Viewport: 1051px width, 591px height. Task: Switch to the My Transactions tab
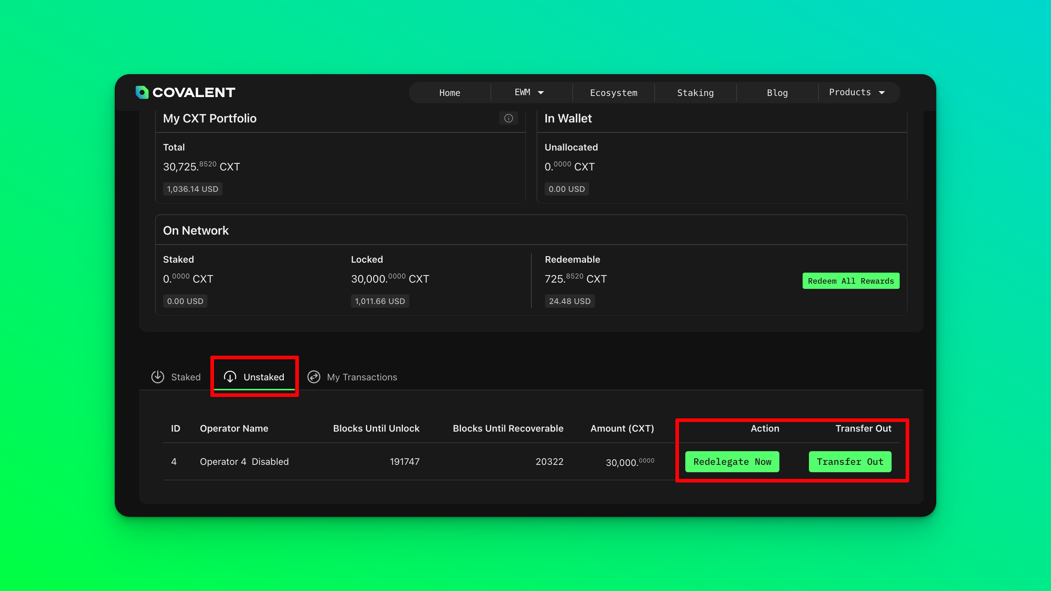(352, 377)
